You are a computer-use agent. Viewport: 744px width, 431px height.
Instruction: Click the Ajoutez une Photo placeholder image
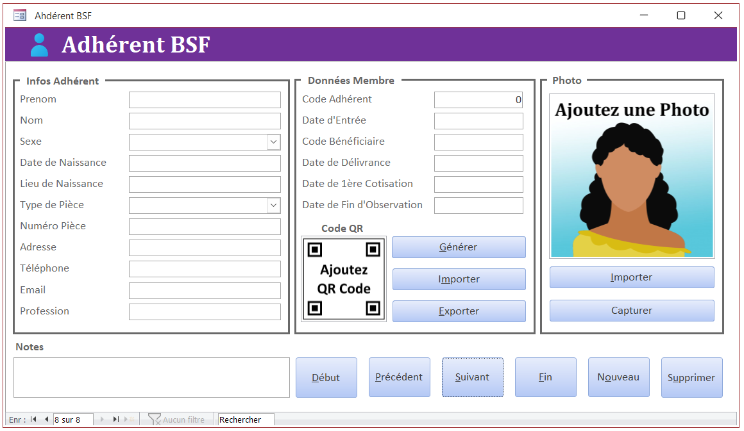tap(632, 176)
